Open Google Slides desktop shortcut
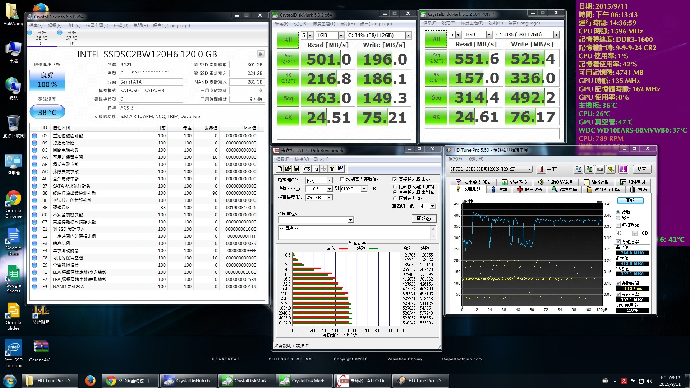Screen dimensions: 690x388 pos(13,317)
